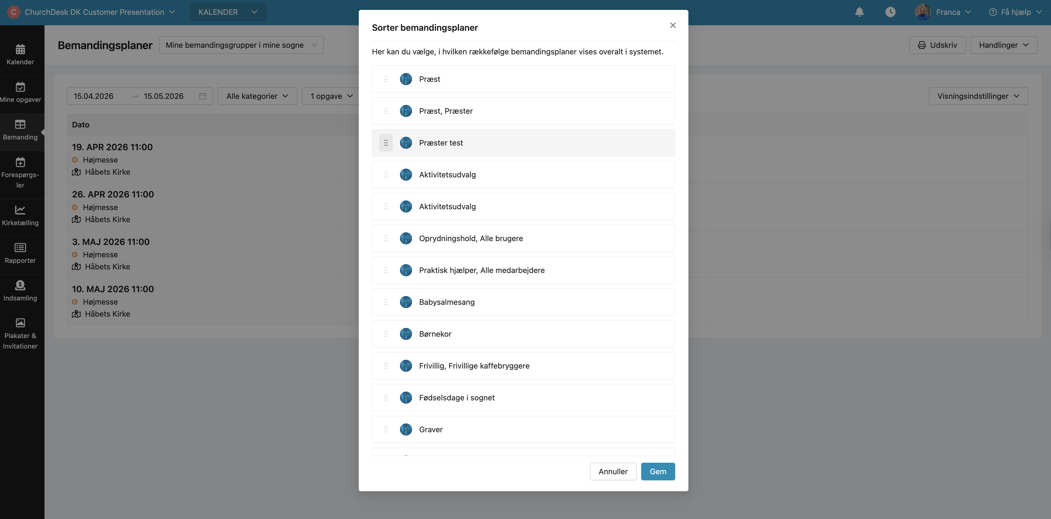Image resolution: width=1051 pixels, height=519 pixels.
Task: Open the KALENDER switcher menu
Action: point(227,12)
